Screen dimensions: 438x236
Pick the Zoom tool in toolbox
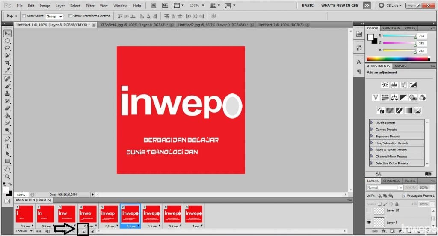(x=7, y=176)
